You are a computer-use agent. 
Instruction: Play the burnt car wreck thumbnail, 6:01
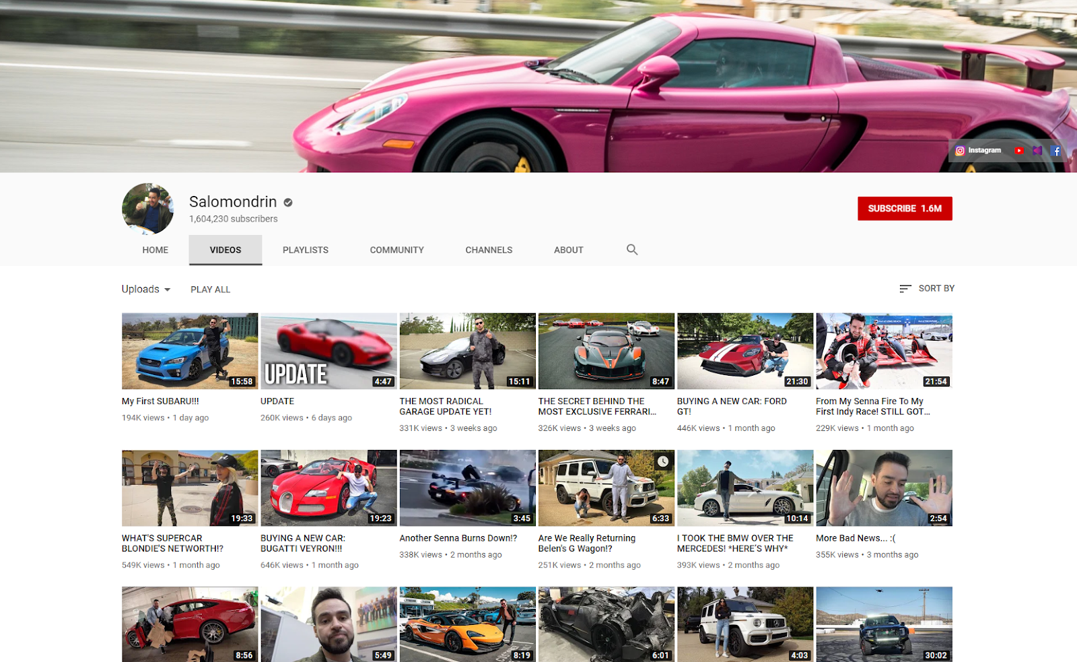(x=606, y=624)
